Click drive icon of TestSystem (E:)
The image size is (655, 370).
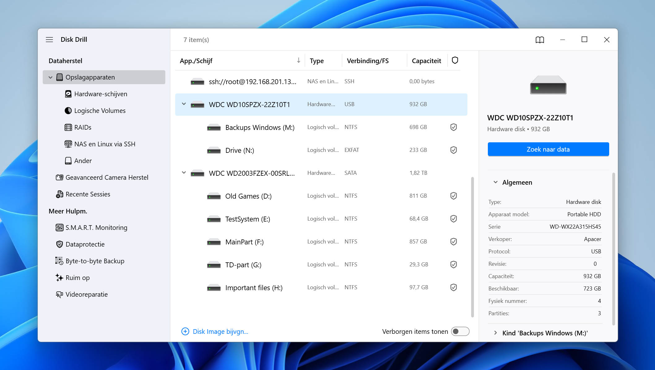click(214, 219)
